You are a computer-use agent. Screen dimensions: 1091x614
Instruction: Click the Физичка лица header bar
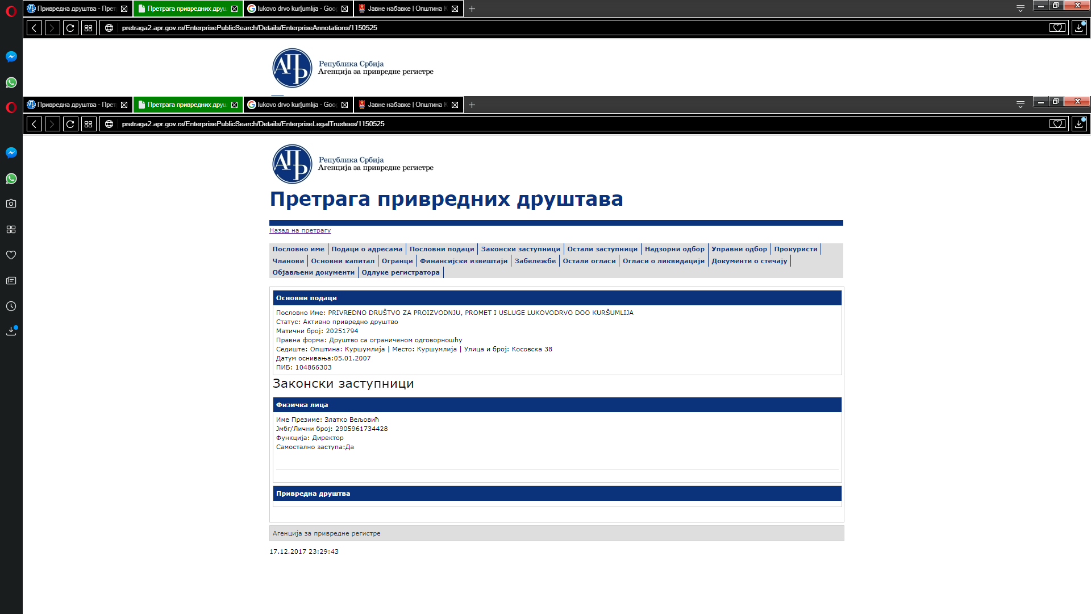tap(557, 405)
